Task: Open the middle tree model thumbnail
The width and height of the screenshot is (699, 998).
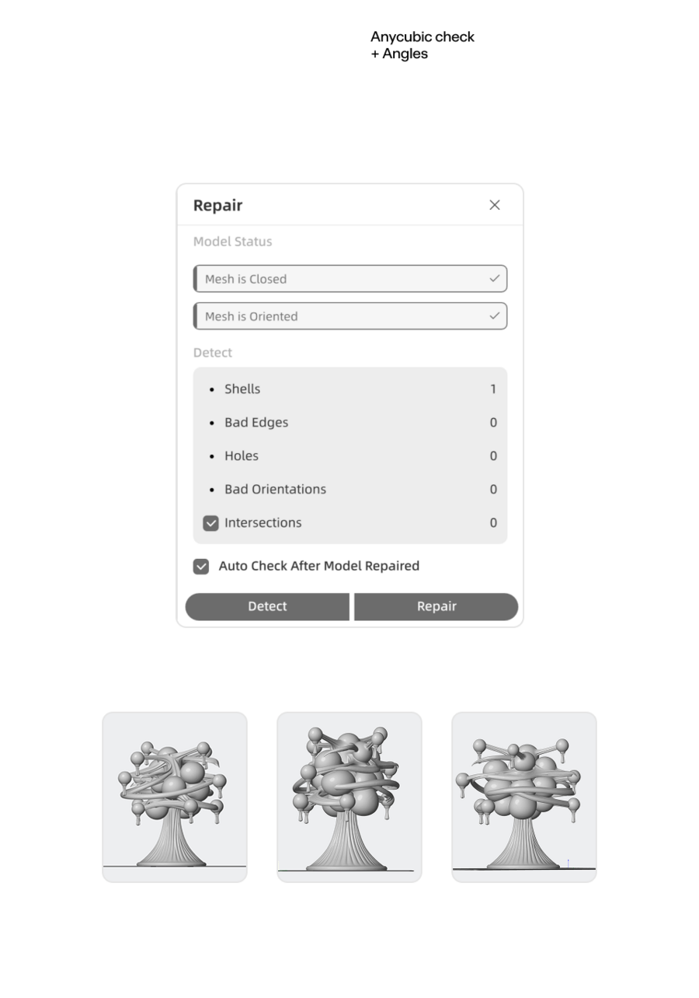Action: (349, 797)
